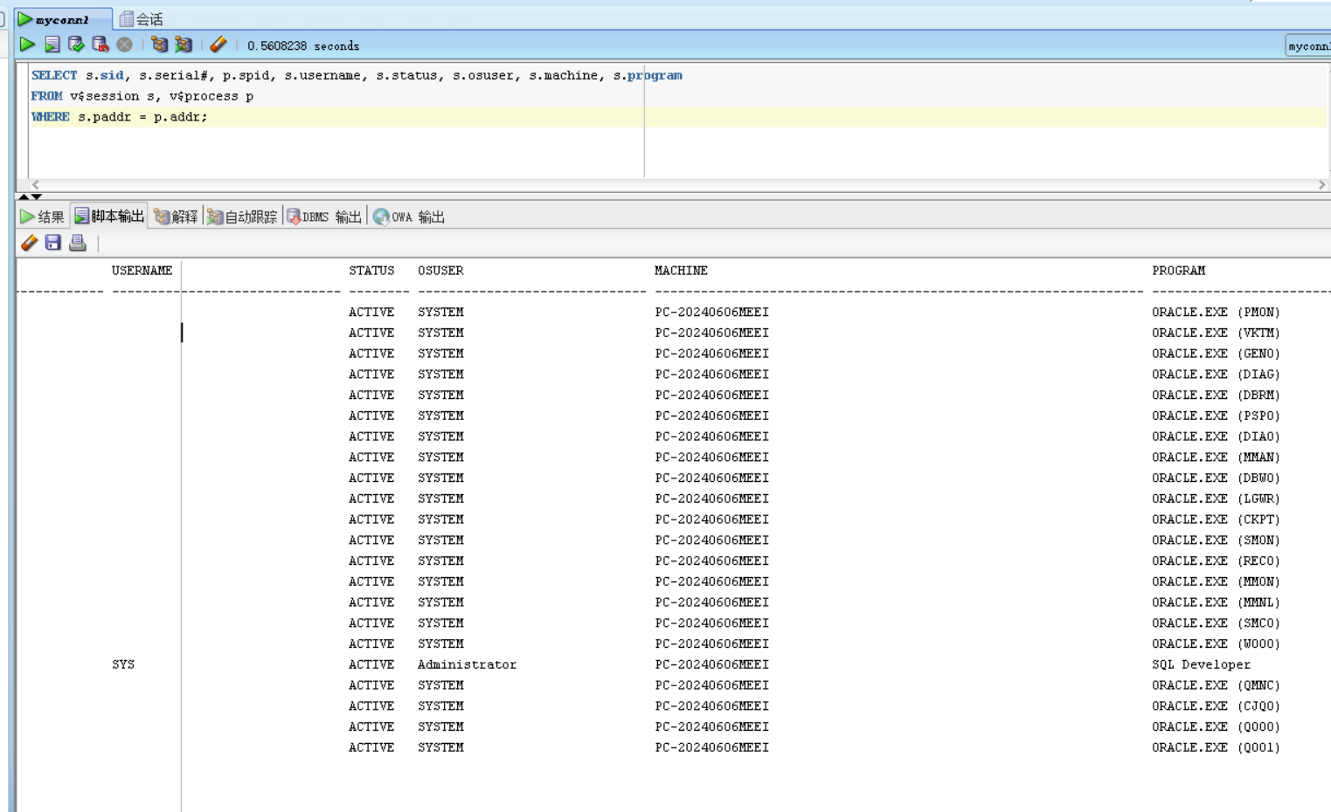Click the Administrator osuser value
This screenshot has width=1331, height=812.
click(x=467, y=664)
